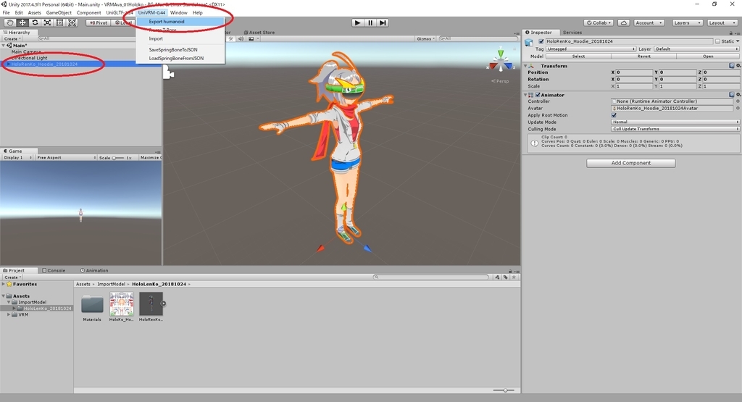Click the save search star icon

tap(514, 277)
